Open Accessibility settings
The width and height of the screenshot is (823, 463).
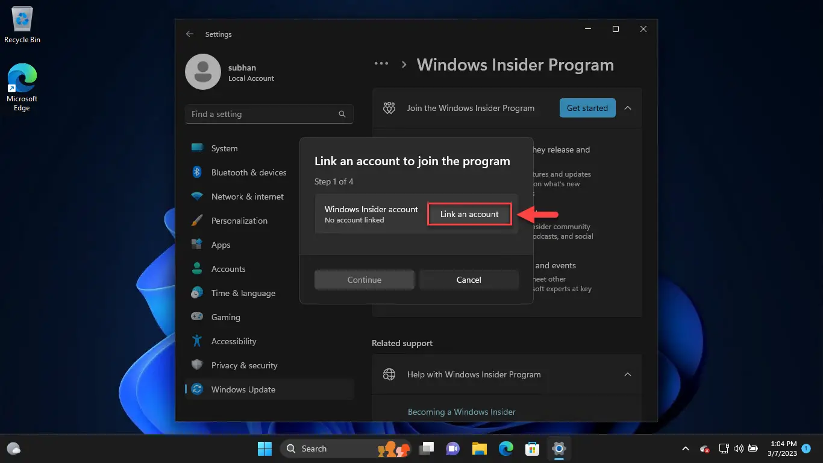tap(269, 341)
